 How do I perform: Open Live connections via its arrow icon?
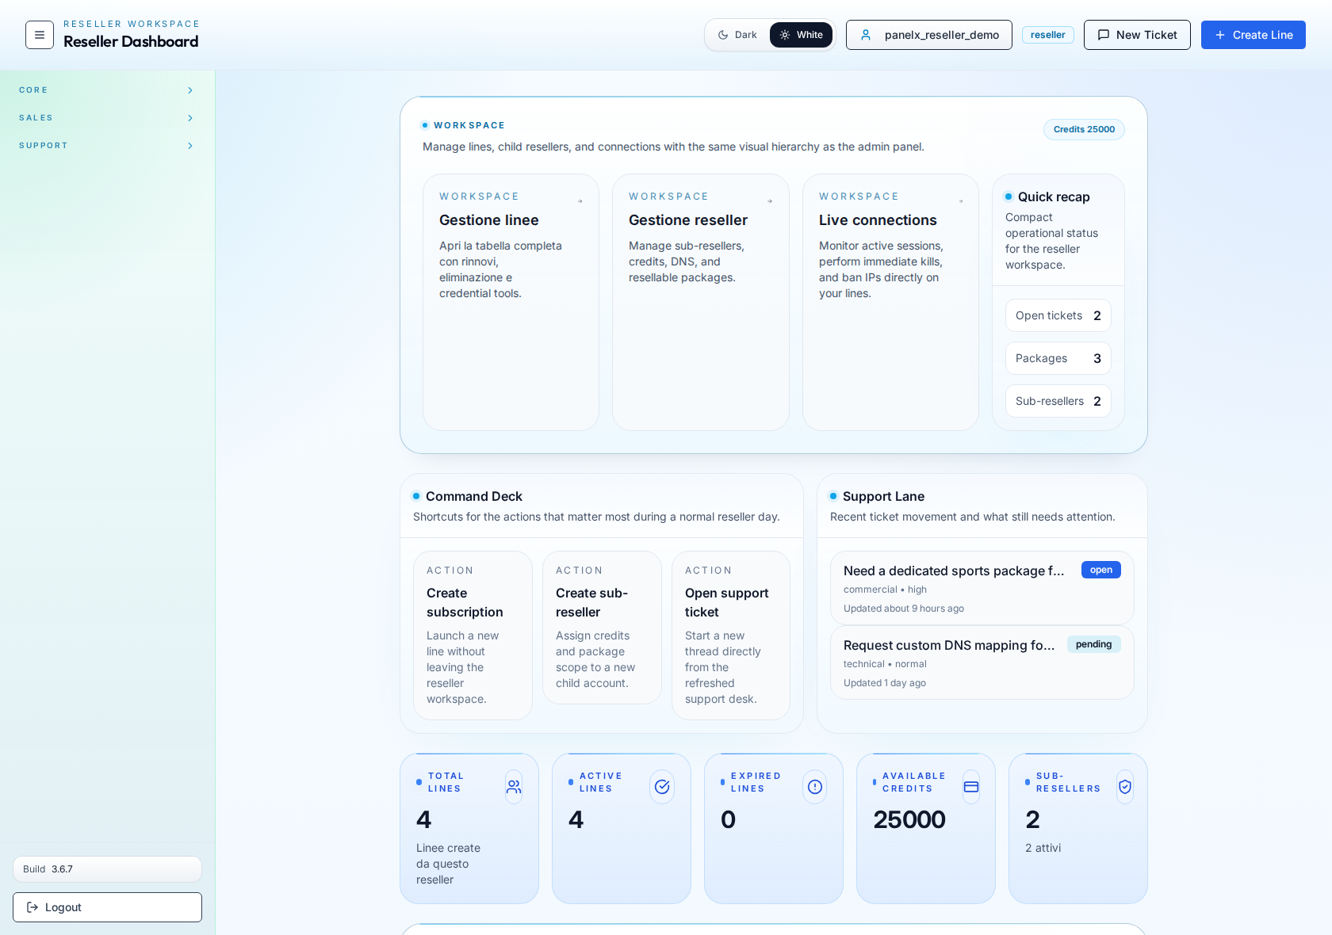tap(961, 201)
